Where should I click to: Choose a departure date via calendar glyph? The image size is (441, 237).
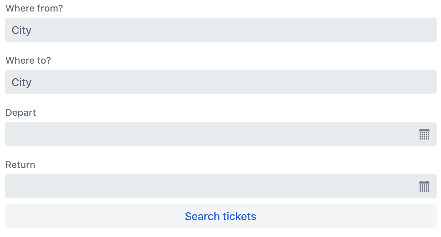(424, 134)
